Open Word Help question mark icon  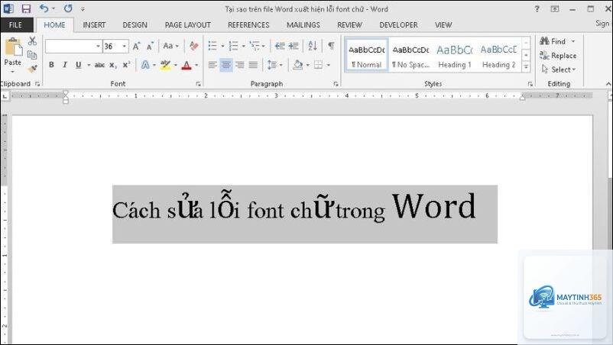tap(537, 8)
